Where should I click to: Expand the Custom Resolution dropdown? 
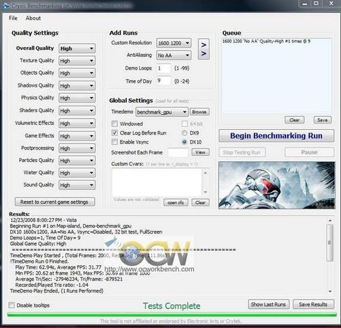pyautogui.click(x=174, y=43)
